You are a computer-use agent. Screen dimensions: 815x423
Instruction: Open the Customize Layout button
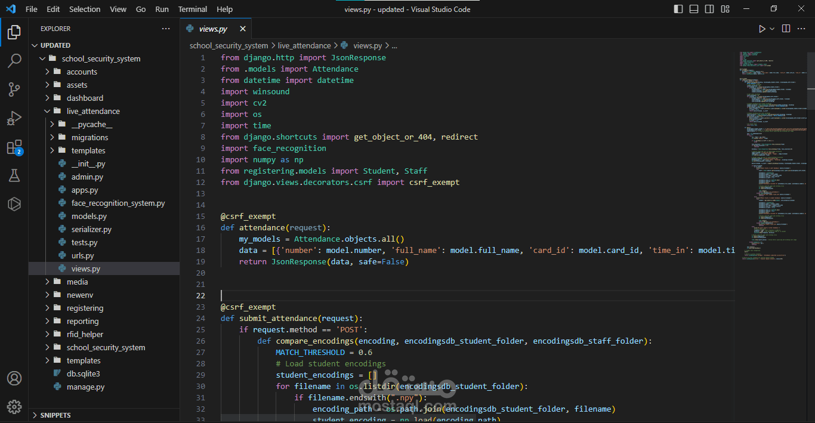pos(725,9)
